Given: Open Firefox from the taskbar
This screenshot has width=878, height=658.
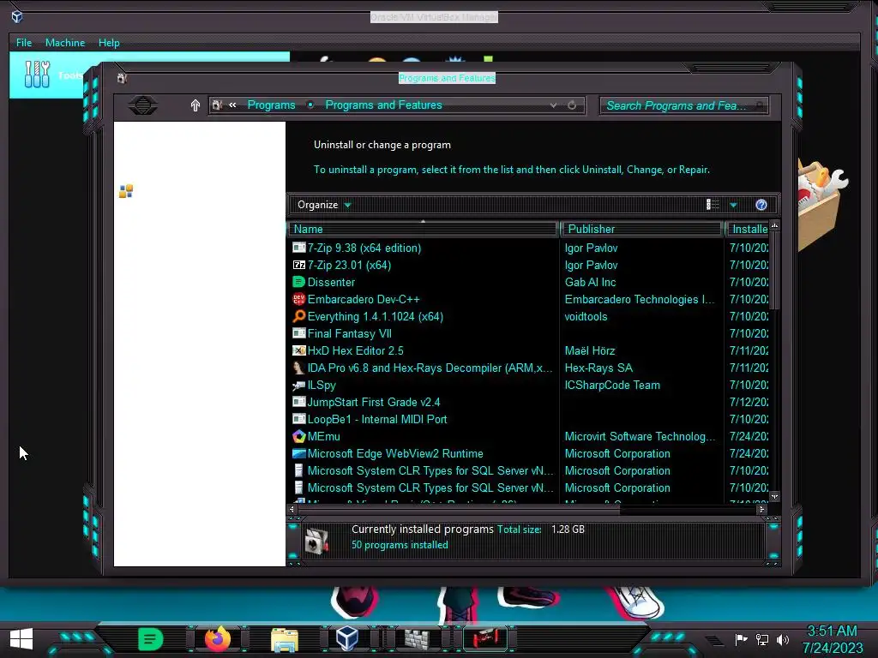Looking at the screenshot, I should 217,638.
